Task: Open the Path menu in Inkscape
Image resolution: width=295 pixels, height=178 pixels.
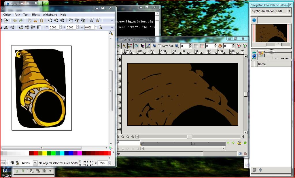Action: 17,15
